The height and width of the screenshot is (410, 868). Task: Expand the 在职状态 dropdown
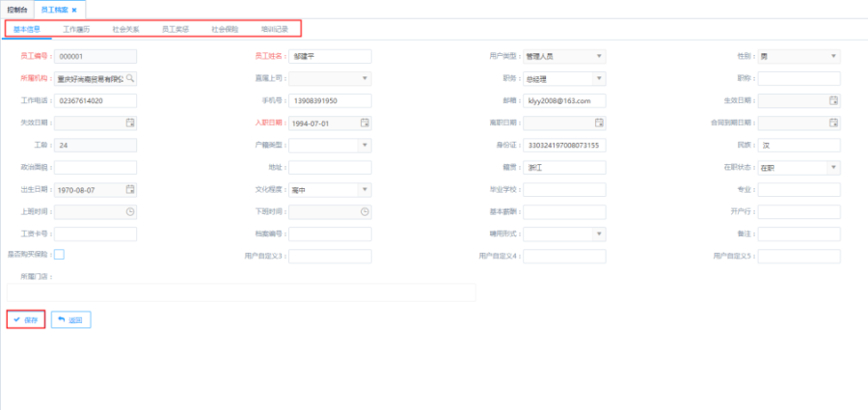pos(833,167)
